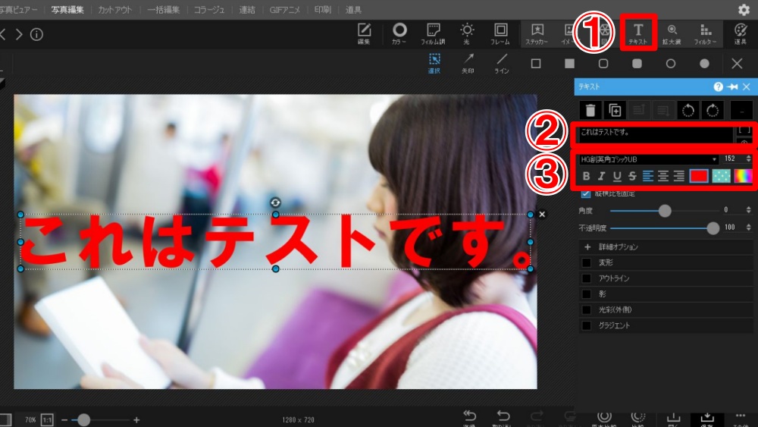The image size is (758, 427).
Task: Open the 道具 (Tools) palette
Action: [741, 33]
